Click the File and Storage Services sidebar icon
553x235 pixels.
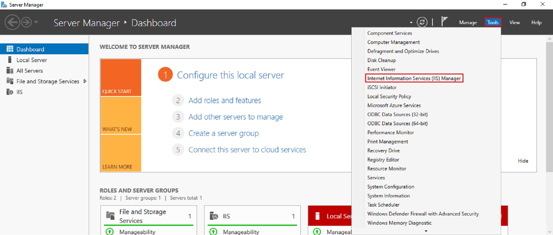point(10,81)
